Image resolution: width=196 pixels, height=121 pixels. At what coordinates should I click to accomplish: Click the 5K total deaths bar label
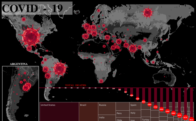coord(108,88)
